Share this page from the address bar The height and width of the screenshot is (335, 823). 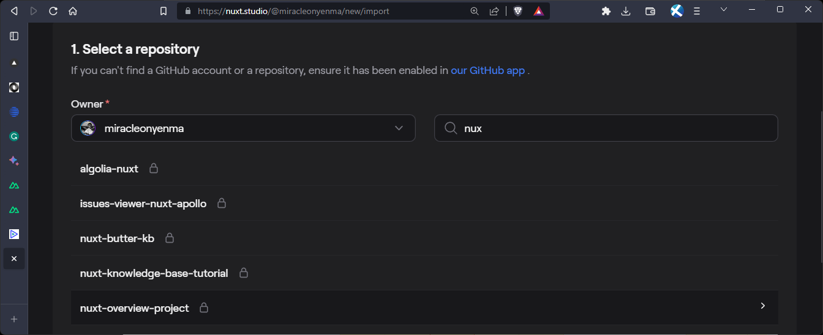click(494, 11)
